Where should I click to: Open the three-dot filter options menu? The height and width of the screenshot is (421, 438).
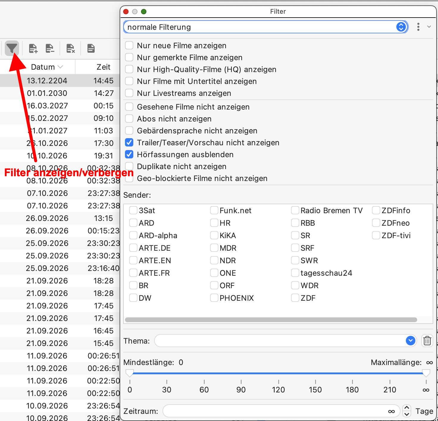coord(418,27)
